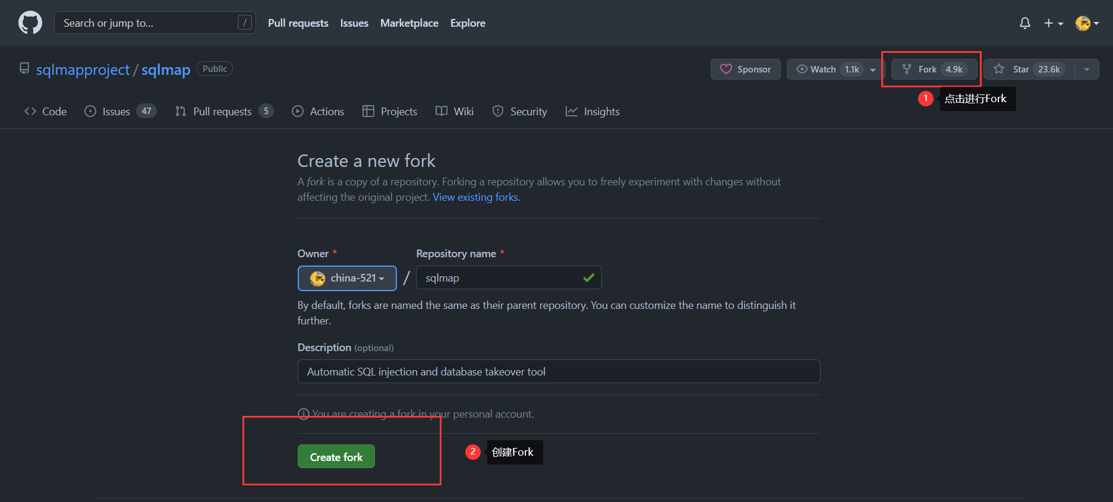Viewport: 1113px width, 502px height.
Task: Click the Actions play-circle icon
Action: (x=298, y=111)
